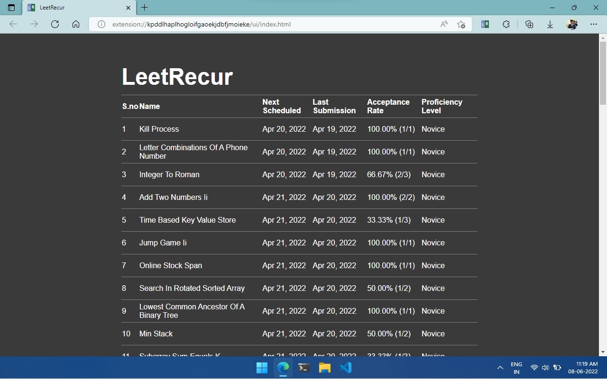Click the Read aloud icon in address bar
The height and width of the screenshot is (379, 607).
443,24
